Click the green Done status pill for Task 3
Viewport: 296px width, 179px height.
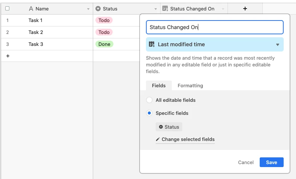tap(104, 44)
